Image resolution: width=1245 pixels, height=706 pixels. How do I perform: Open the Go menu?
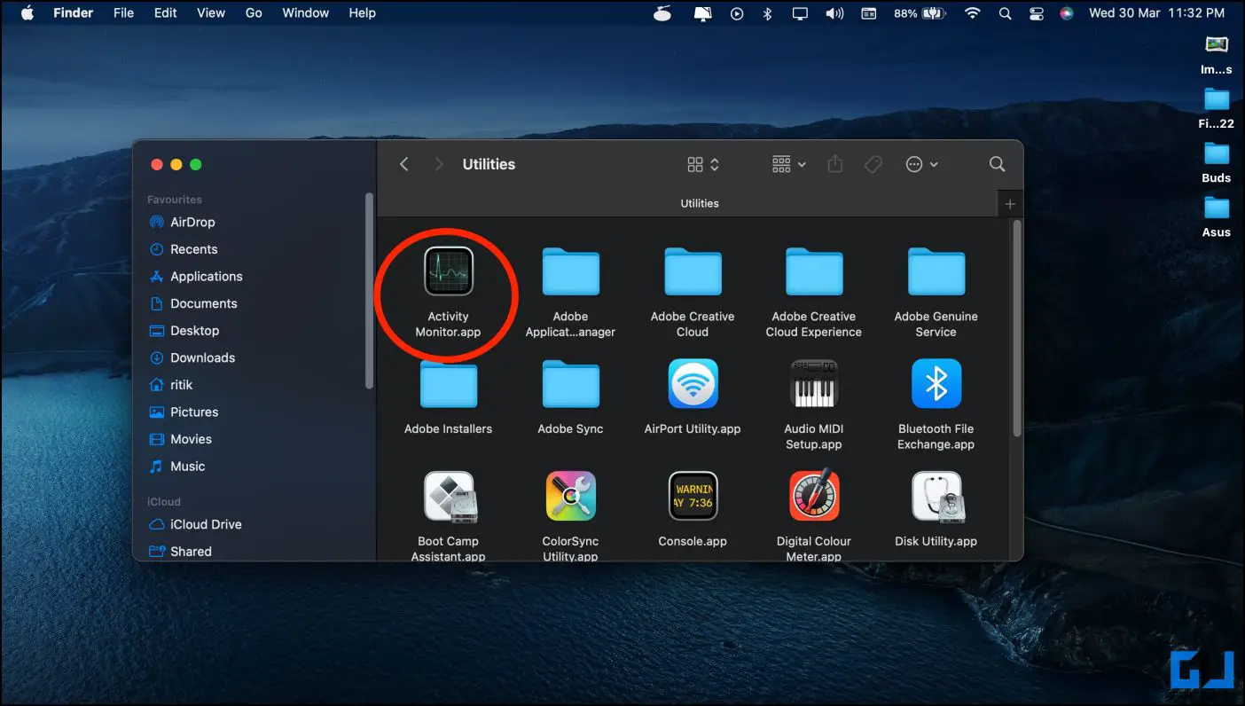point(254,13)
